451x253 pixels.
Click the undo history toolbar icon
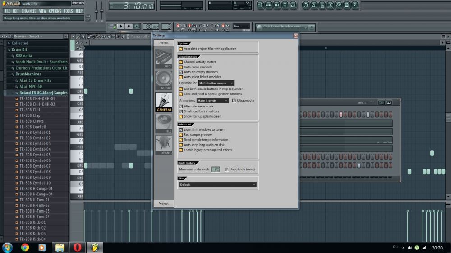point(305,5)
